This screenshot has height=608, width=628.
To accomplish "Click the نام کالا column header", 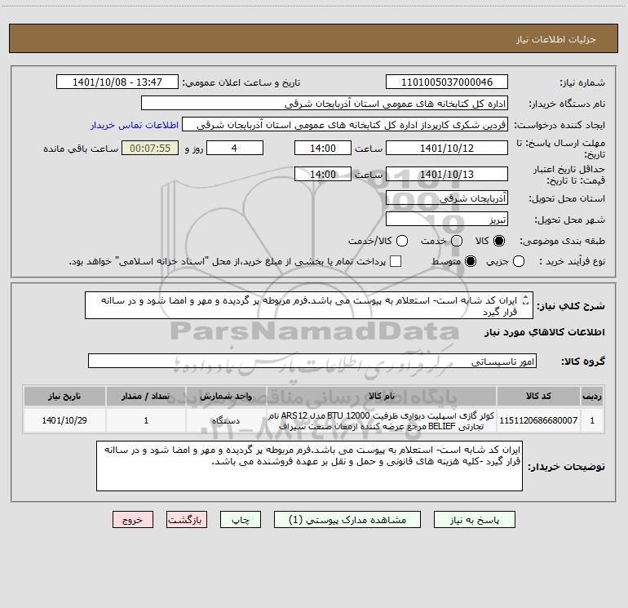I will click(x=382, y=396).
